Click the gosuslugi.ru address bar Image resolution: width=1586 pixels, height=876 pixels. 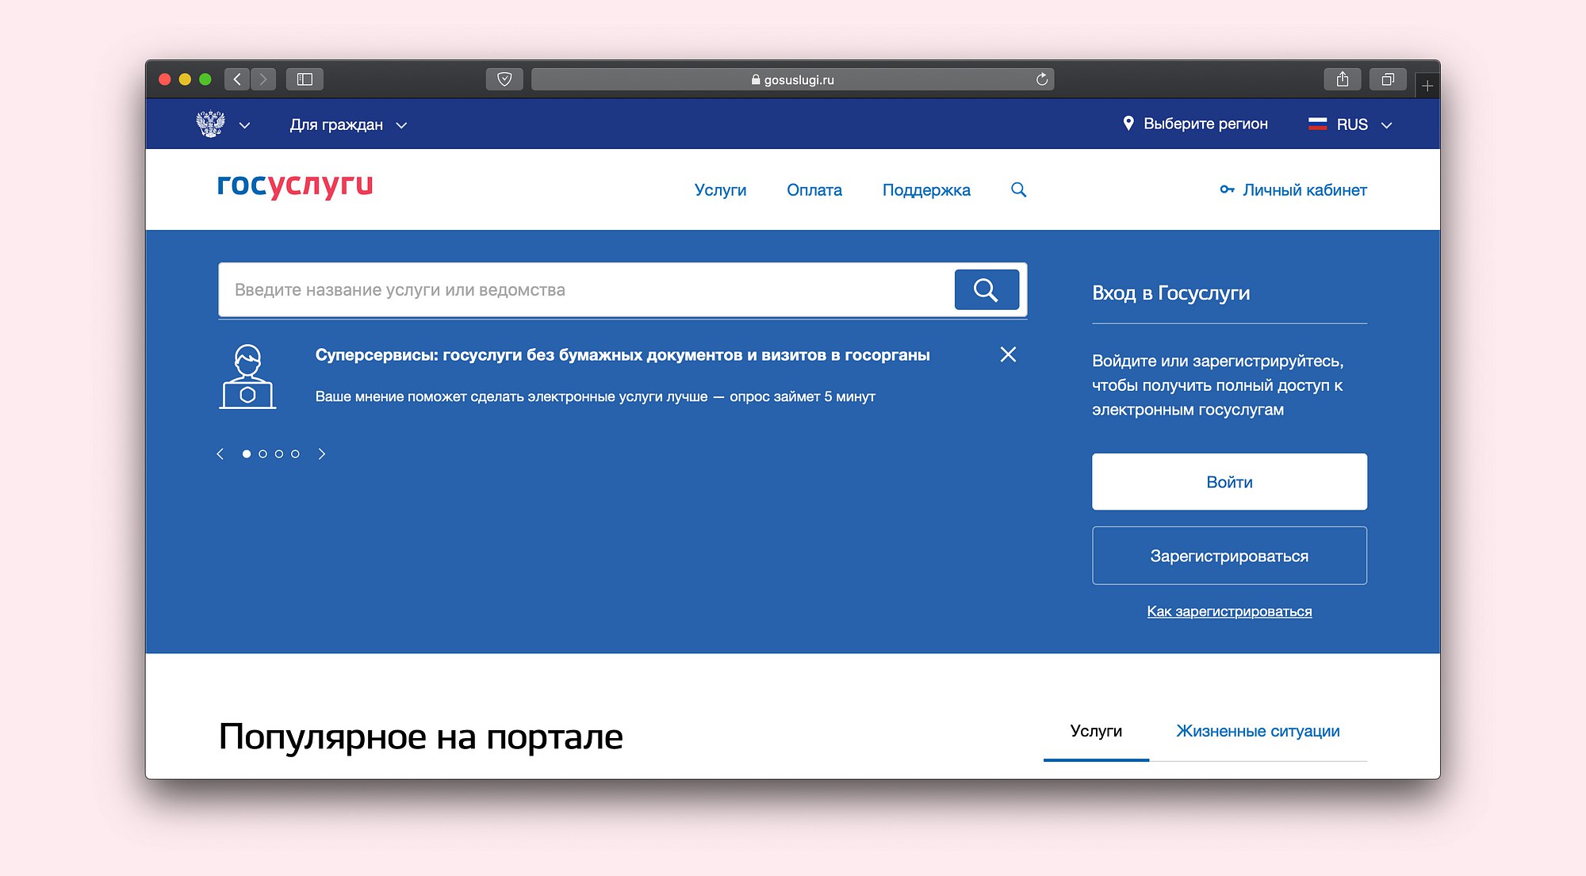pos(792,79)
